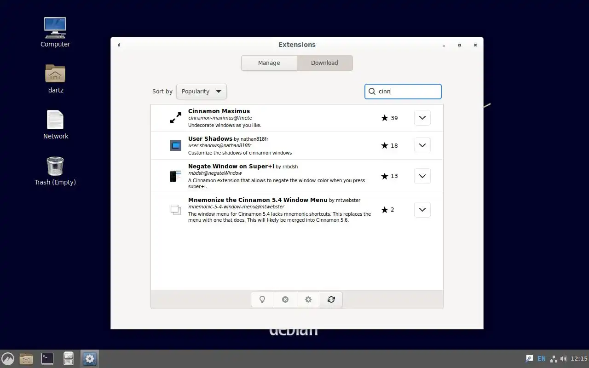Click the User Shadows extension icon
The height and width of the screenshot is (368, 589).
point(176,145)
